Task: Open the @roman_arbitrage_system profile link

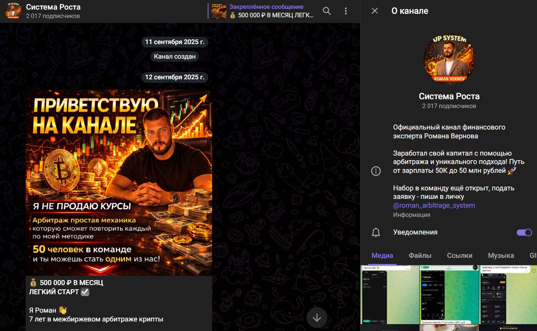Action: pyautogui.click(x=434, y=205)
